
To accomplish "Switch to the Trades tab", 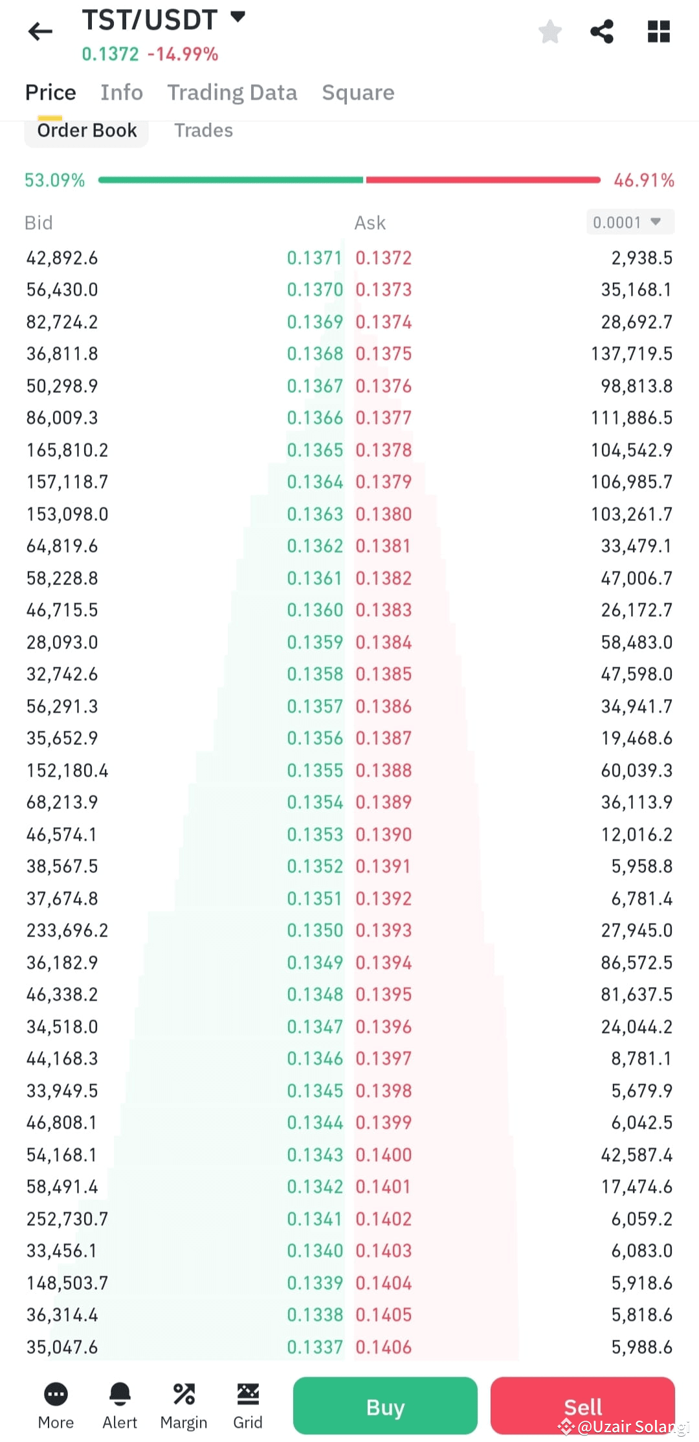I will click(x=203, y=130).
